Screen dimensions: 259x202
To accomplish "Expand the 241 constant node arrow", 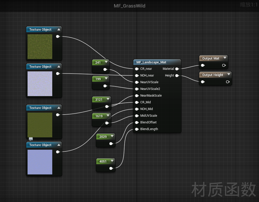I will coord(106,62).
